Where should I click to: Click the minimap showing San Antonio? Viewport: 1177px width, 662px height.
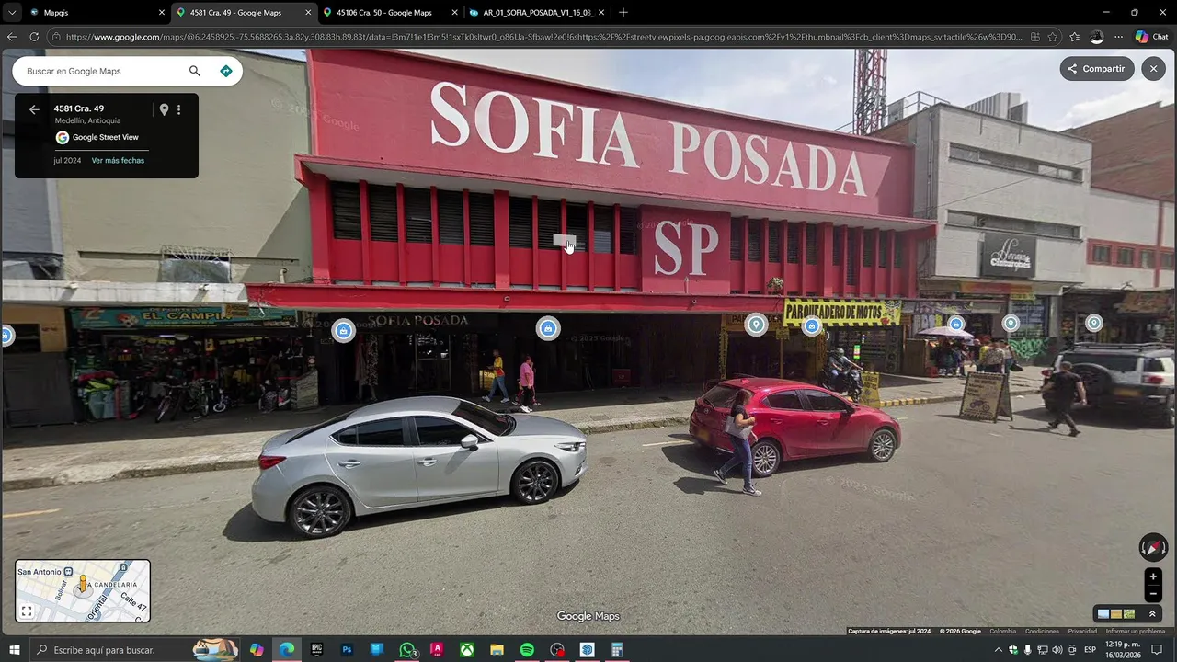click(83, 590)
